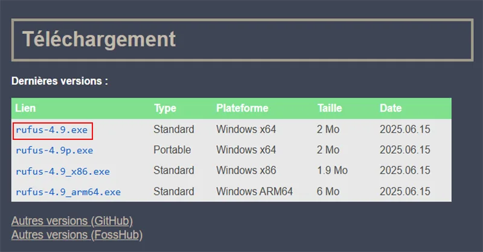
Task: Select the Windows x86 platform cell
Action: (x=246, y=170)
